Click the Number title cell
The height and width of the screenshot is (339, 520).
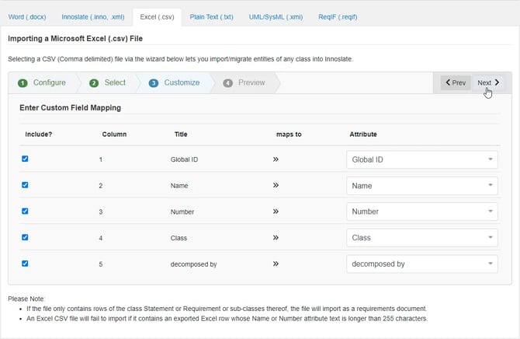[182, 211]
